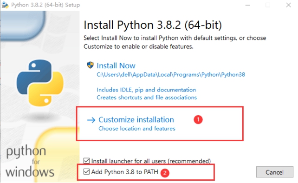Click the red circle annotation numbered 2
The height and width of the screenshot is (183, 298).
tap(165, 173)
